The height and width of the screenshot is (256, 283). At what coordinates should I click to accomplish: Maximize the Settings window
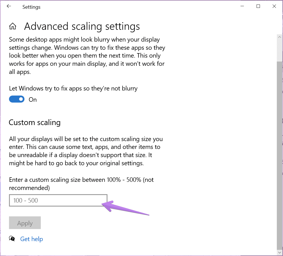tap(258, 6)
